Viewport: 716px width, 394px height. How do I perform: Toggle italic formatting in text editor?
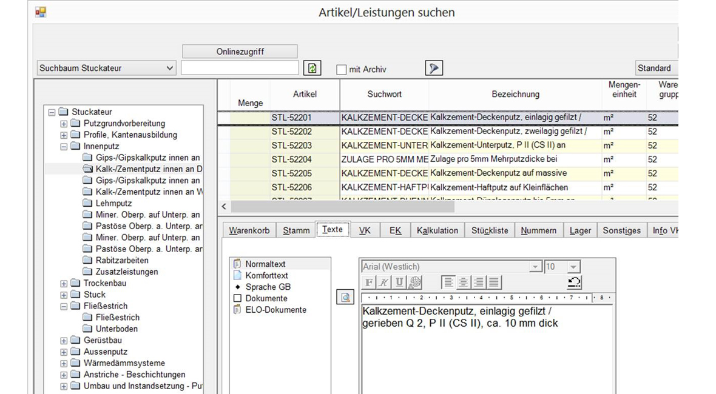[383, 282]
